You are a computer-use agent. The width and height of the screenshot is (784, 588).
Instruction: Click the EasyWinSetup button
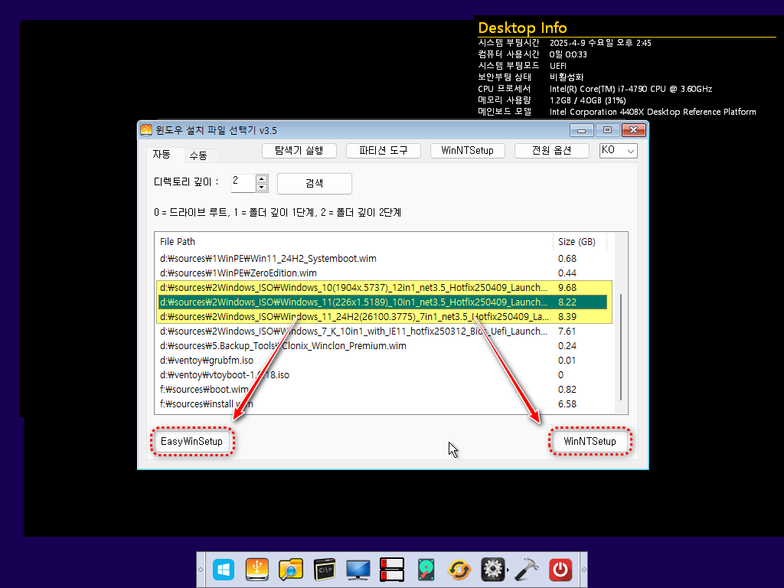tap(191, 442)
